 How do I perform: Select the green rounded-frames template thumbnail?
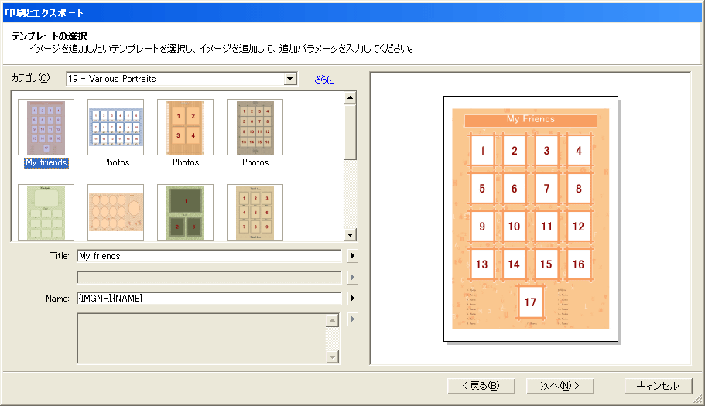(x=46, y=212)
